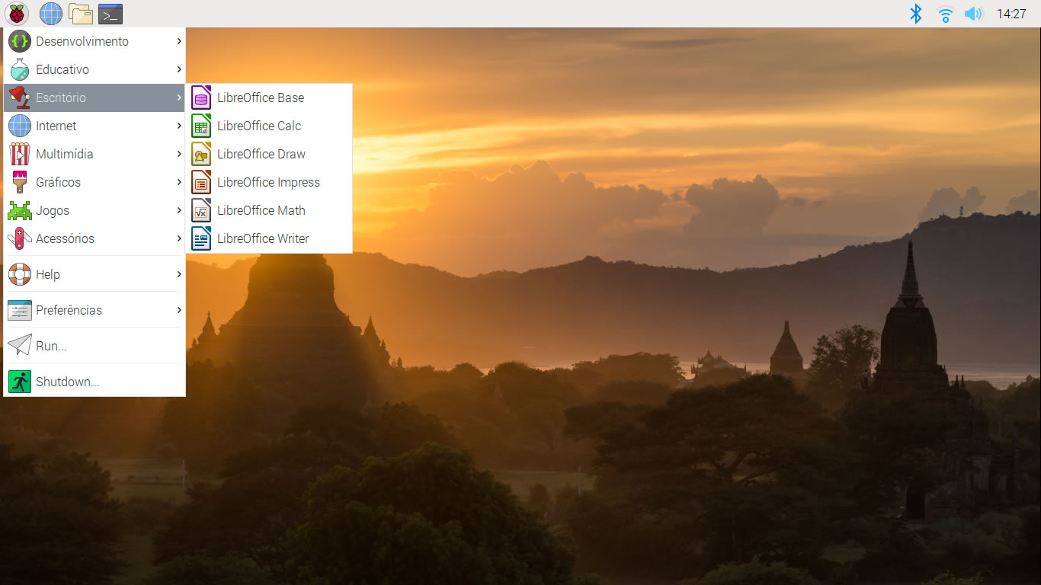Click the Acessórios pocket knife icon
The width and height of the screenshot is (1041, 585).
[20, 238]
